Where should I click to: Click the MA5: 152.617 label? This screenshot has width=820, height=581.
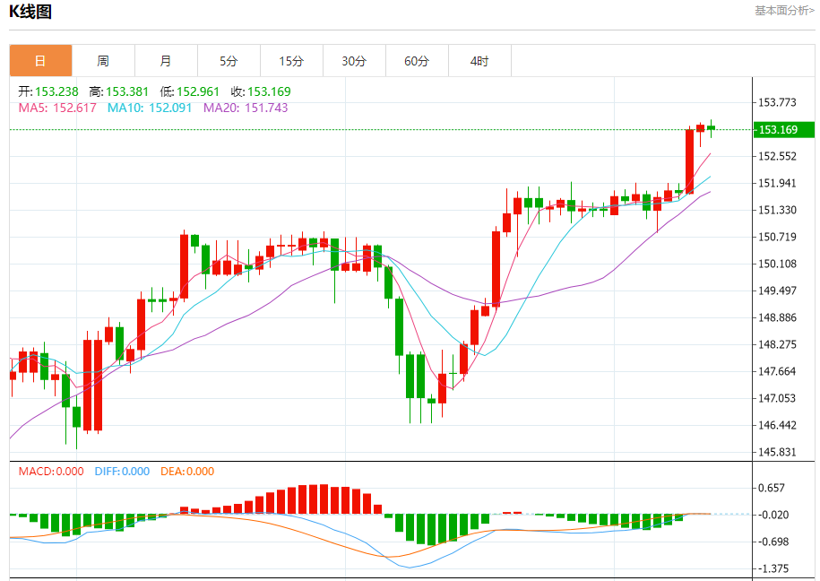coord(57,108)
